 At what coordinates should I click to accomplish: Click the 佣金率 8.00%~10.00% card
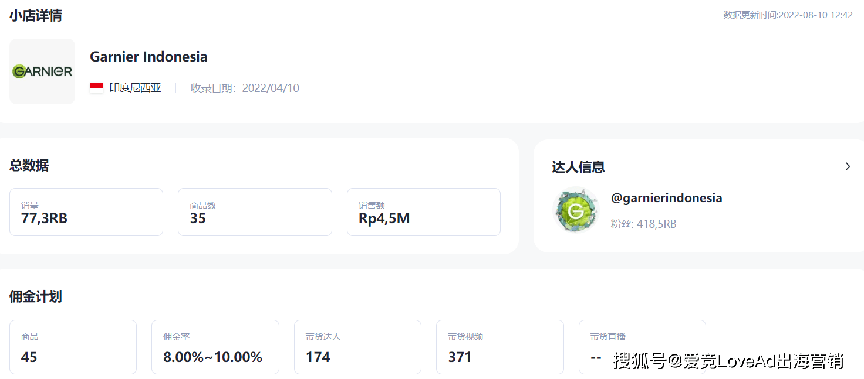tap(215, 347)
